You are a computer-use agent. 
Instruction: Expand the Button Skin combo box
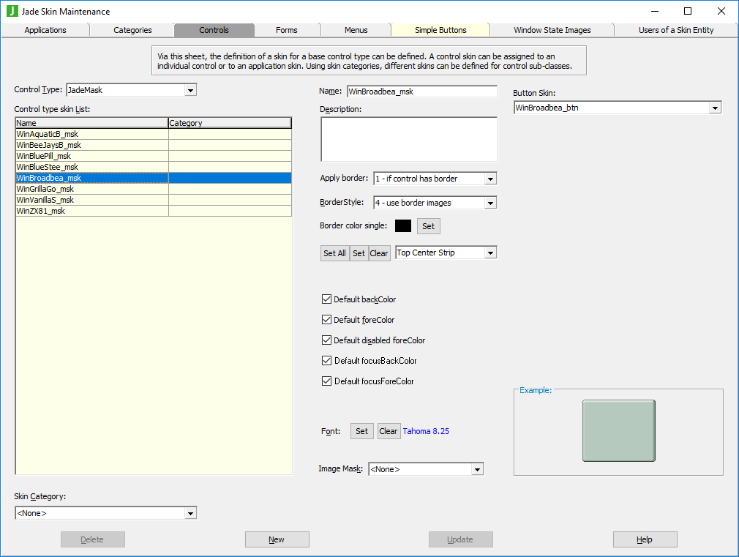click(715, 108)
